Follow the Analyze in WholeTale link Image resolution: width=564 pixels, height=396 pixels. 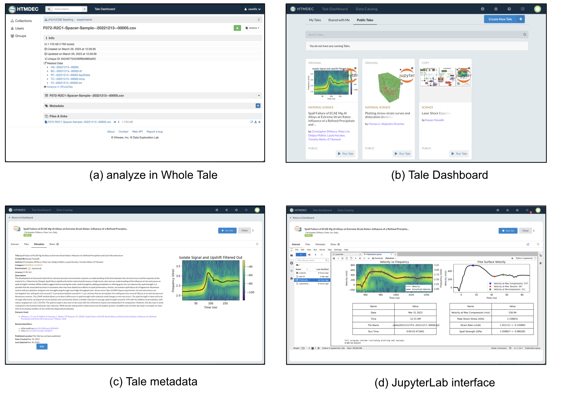pos(60,87)
